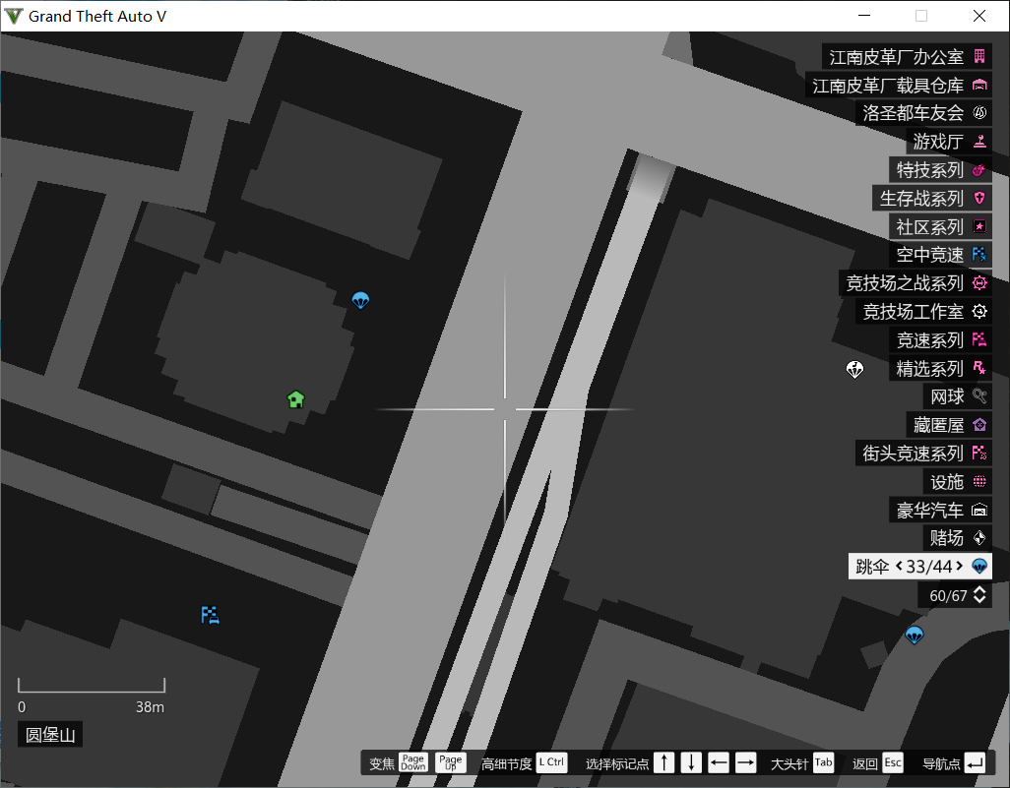
Task: Click the 江南皮革厂办公室 office icon
Action: [979, 56]
